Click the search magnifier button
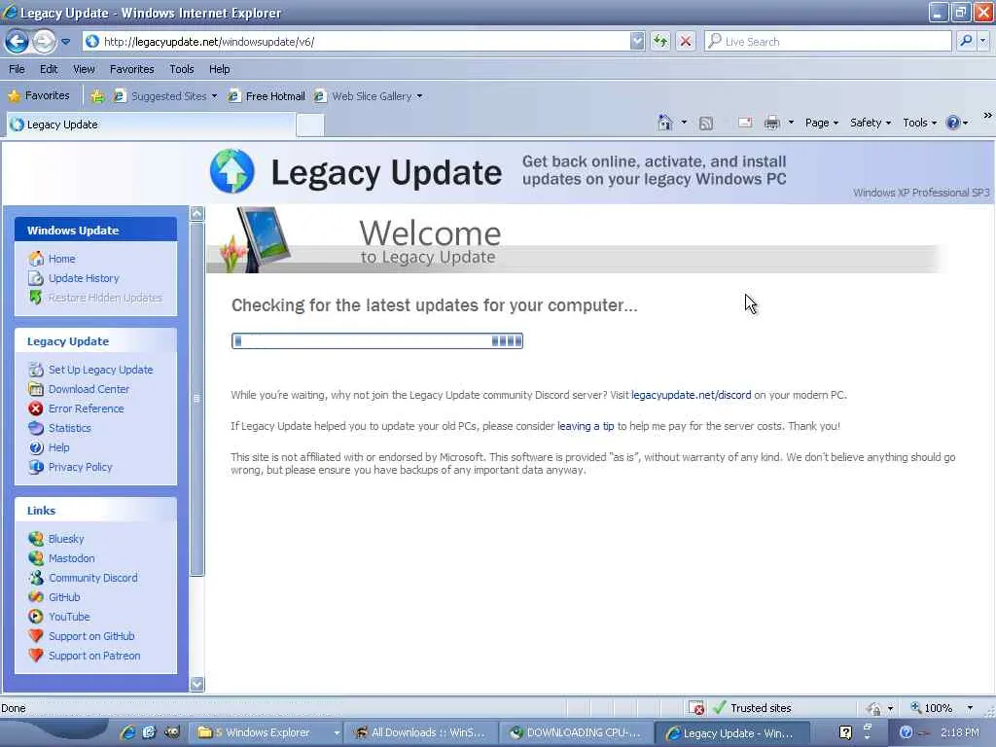Viewport: 996px width, 747px height. tap(966, 41)
